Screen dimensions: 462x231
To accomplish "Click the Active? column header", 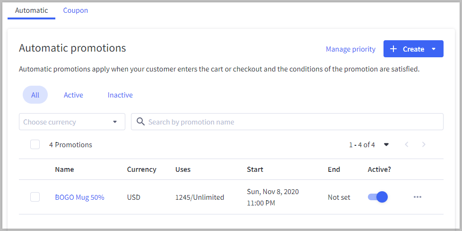I will (380, 169).
